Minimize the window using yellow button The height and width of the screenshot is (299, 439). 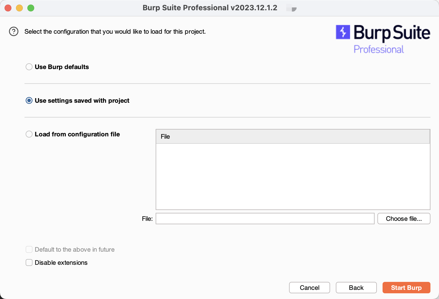[19, 8]
